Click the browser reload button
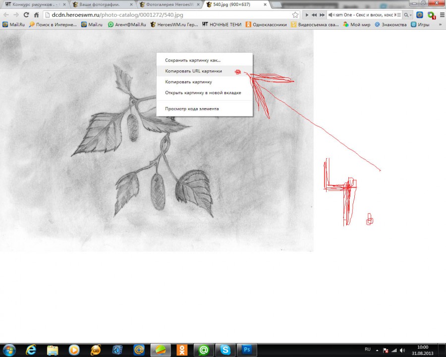 coord(26,15)
